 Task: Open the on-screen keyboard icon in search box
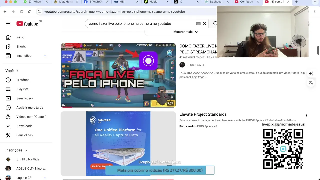tap(198, 24)
